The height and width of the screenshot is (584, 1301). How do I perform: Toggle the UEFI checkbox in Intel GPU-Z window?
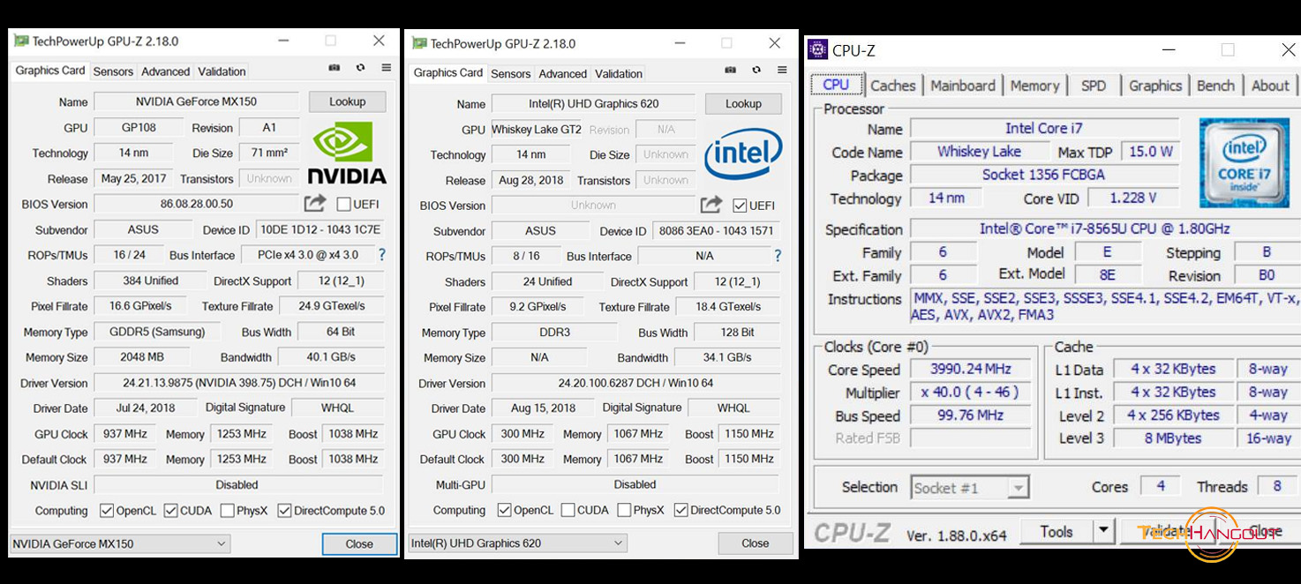click(740, 206)
